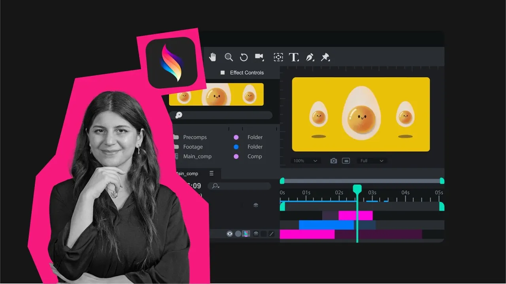
Task: Click the 05s mark on time ruler
Action: [x=439, y=192]
